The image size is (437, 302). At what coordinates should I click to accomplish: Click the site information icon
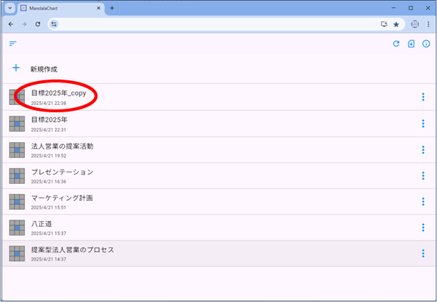[54, 24]
